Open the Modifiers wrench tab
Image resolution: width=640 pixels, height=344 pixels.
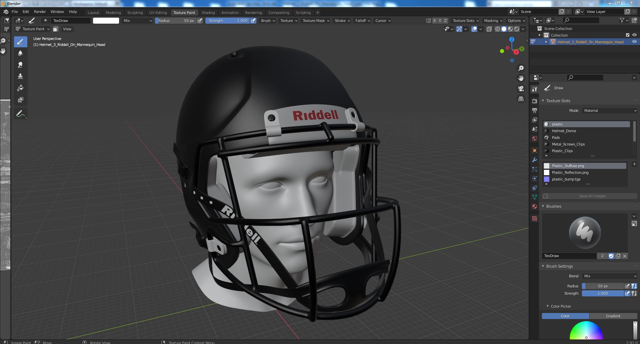click(535, 160)
